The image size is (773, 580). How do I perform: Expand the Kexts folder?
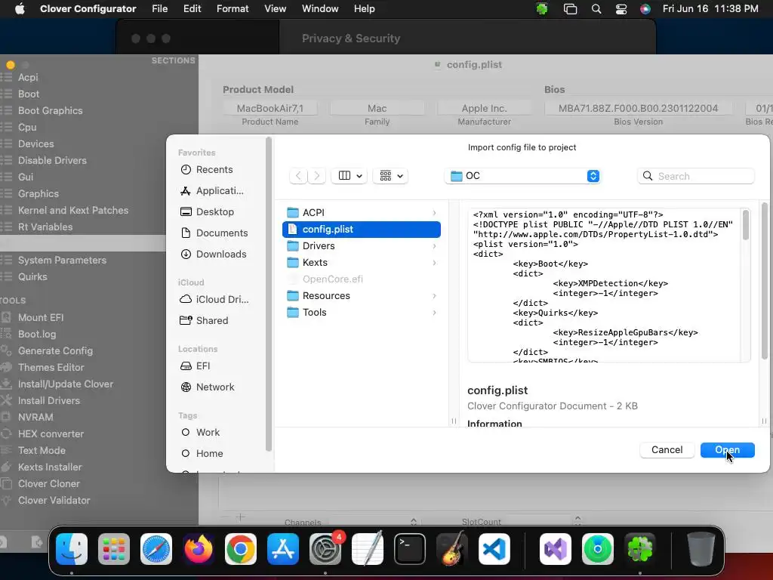tap(434, 262)
